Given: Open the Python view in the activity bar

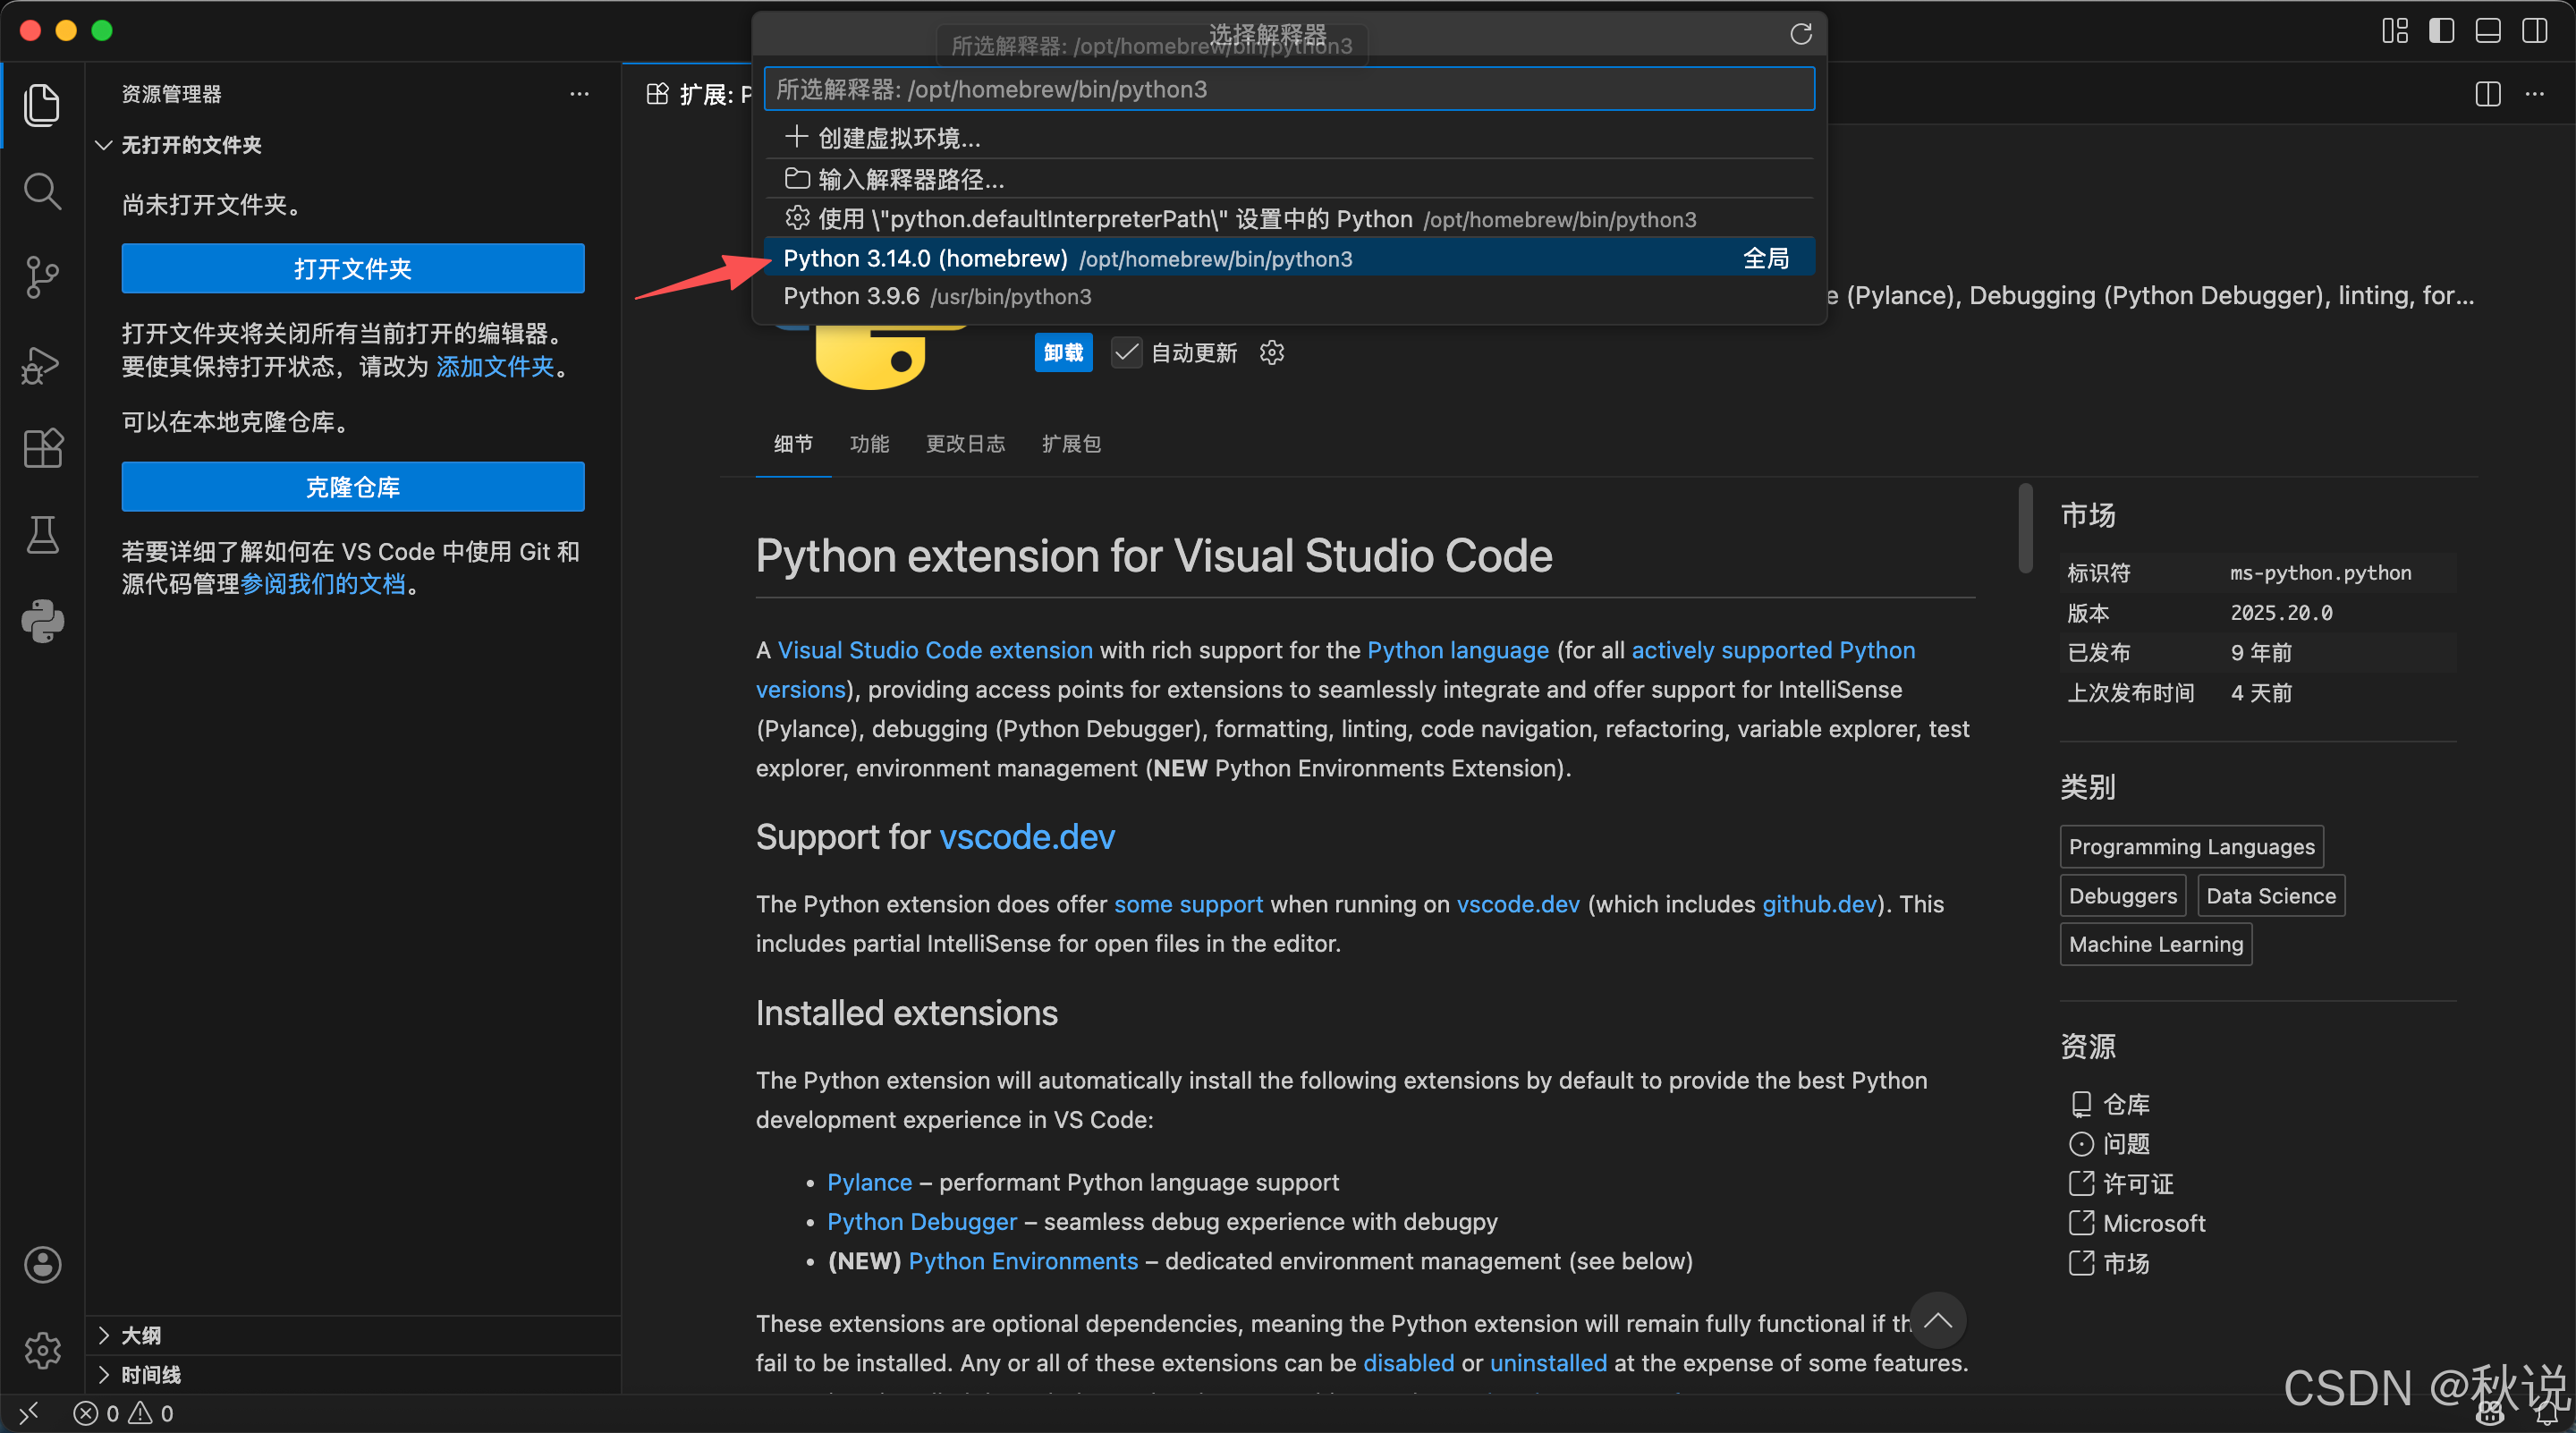Looking at the screenshot, I should [42, 621].
